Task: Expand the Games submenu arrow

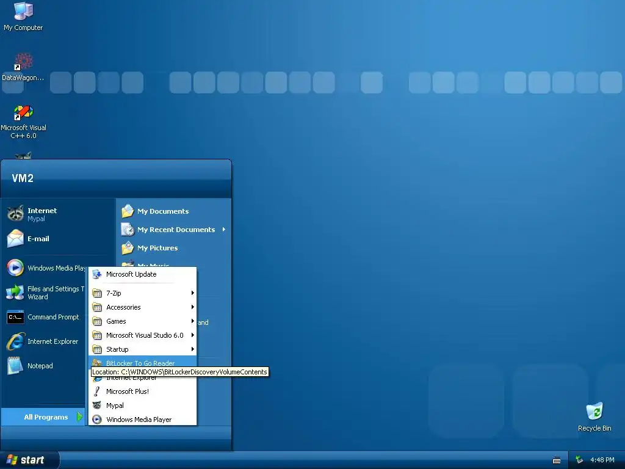Action: 192,321
